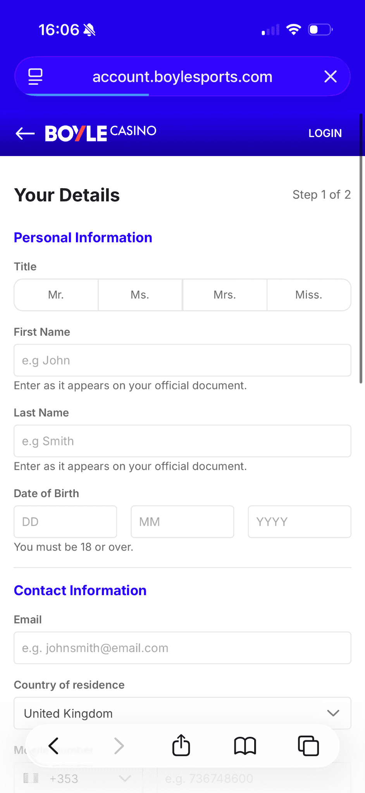Focus the Last Name input field
Screen dimensions: 365x793
coord(182,441)
